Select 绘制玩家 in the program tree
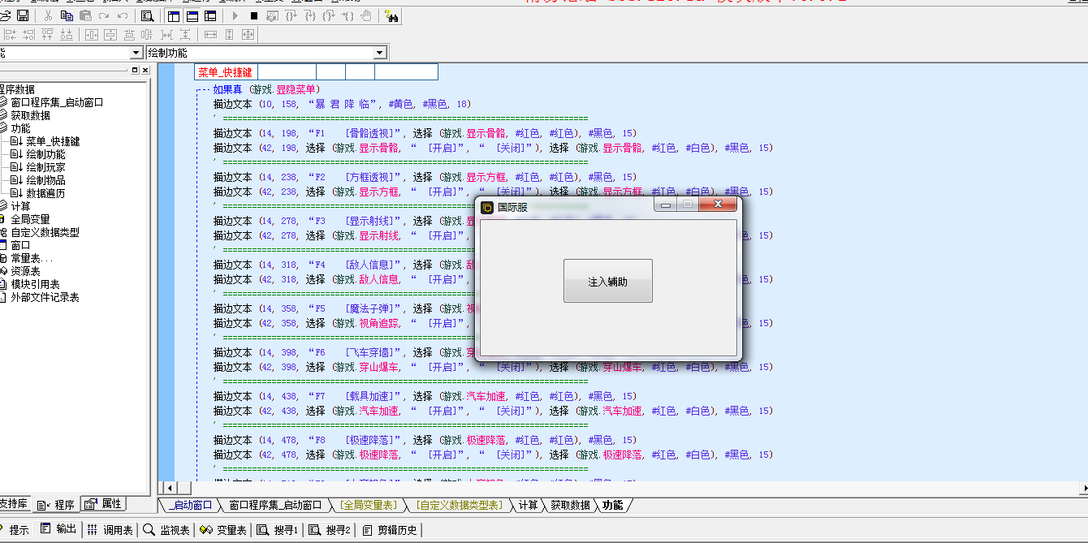Screen dimensions: 1088x543 pos(45,167)
